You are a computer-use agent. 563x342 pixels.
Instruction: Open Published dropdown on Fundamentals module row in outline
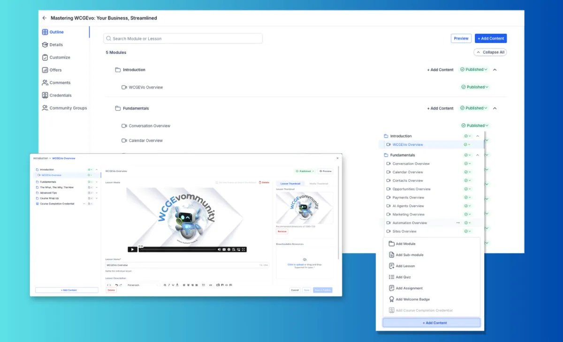point(474,108)
